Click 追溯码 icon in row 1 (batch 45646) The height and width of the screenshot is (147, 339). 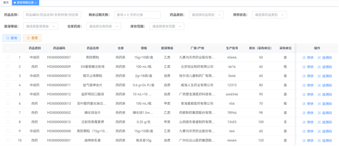click(x=319, y=58)
